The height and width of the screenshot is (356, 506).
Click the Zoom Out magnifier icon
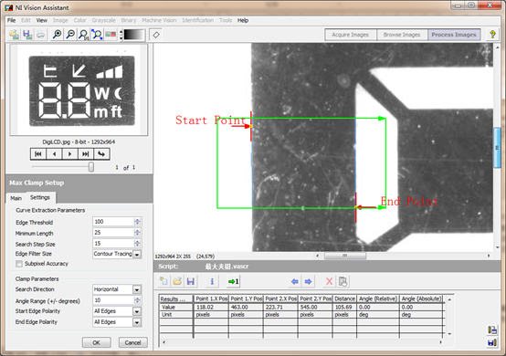tap(70, 35)
